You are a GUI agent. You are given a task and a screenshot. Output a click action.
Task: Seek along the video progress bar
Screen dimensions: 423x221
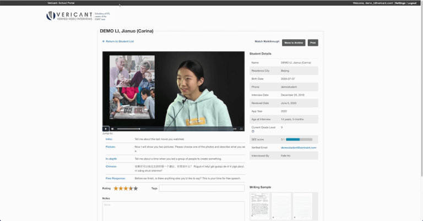(x=174, y=129)
